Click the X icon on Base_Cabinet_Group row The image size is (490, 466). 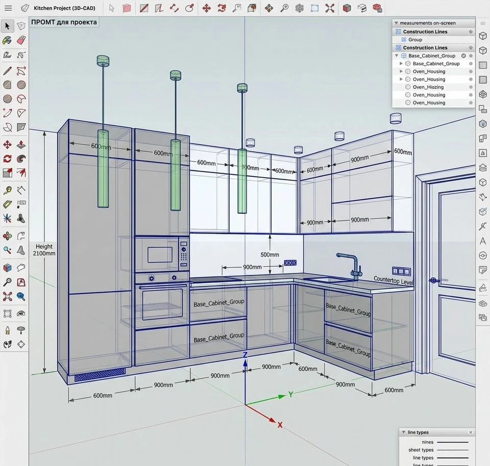pos(463,56)
